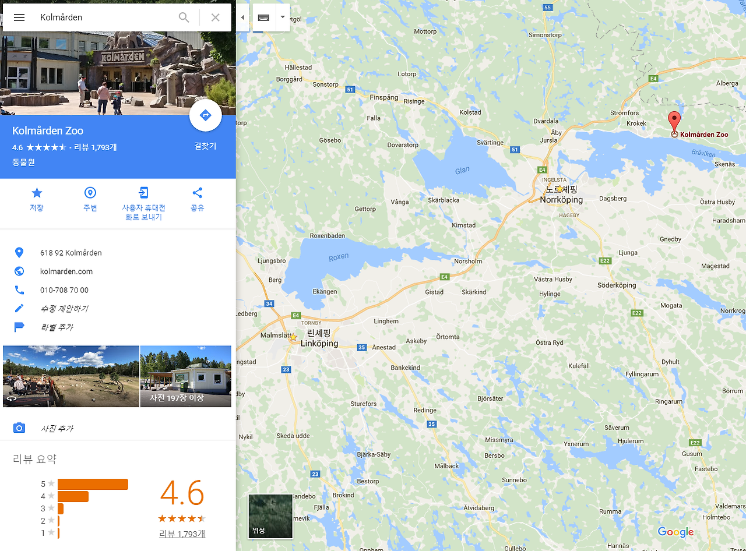Save place with the star icon
This screenshot has height=551, width=746.
[37, 199]
